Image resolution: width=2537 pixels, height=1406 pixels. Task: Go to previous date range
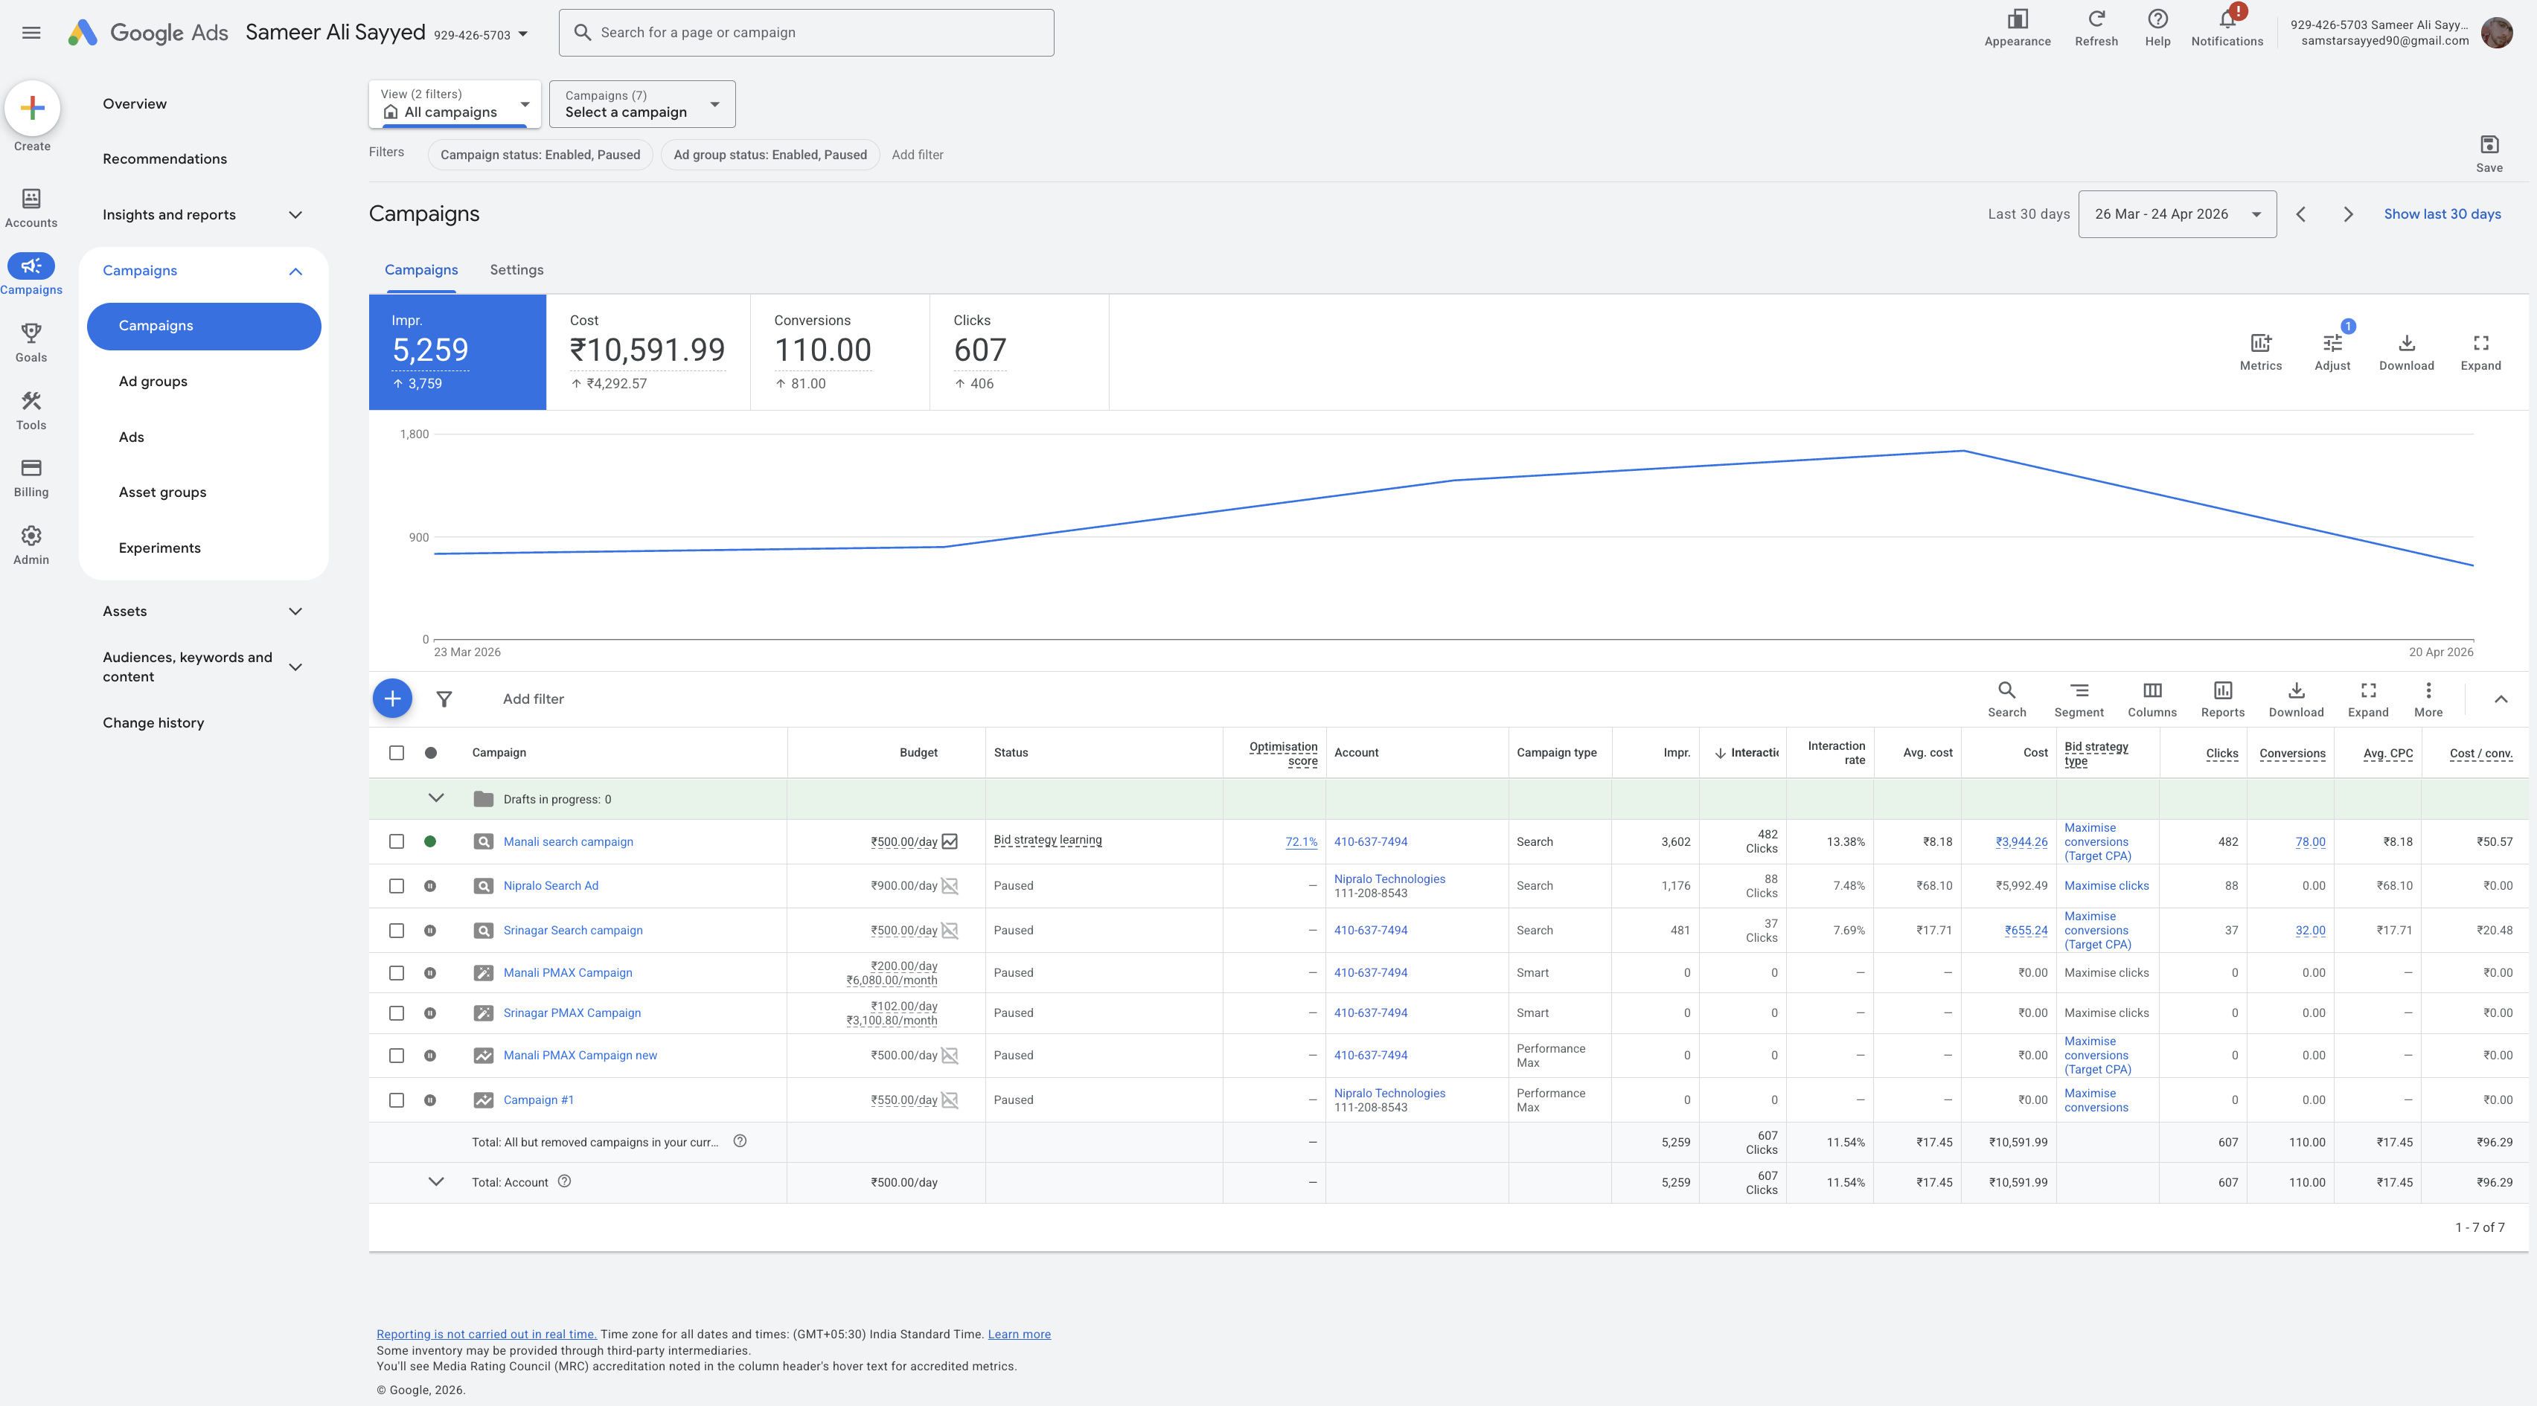click(2300, 214)
